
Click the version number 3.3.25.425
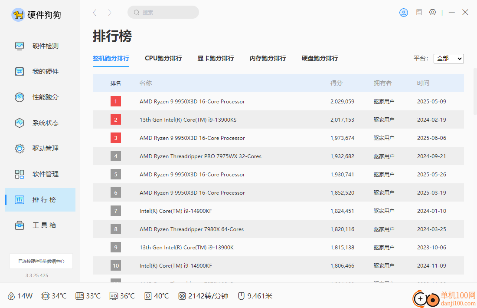[37, 275]
